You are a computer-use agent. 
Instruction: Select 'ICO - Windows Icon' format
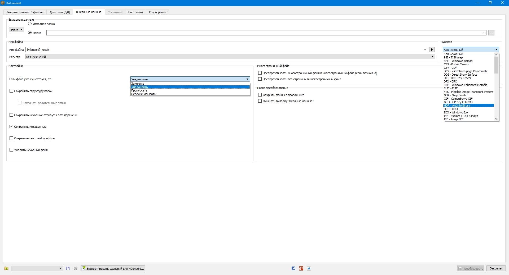tap(469, 112)
